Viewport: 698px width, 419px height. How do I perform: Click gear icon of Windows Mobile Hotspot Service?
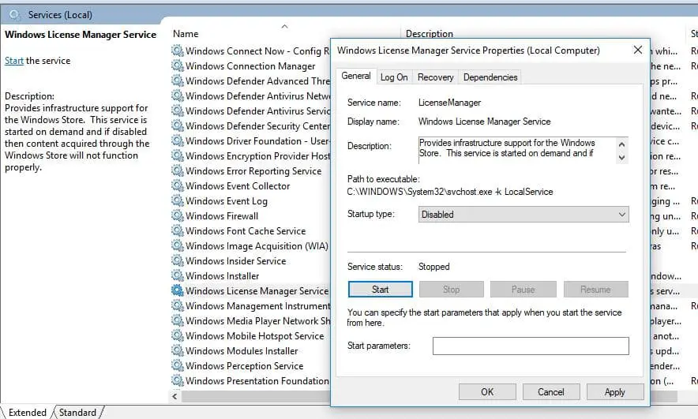pyautogui.click(x=177, y=336)
